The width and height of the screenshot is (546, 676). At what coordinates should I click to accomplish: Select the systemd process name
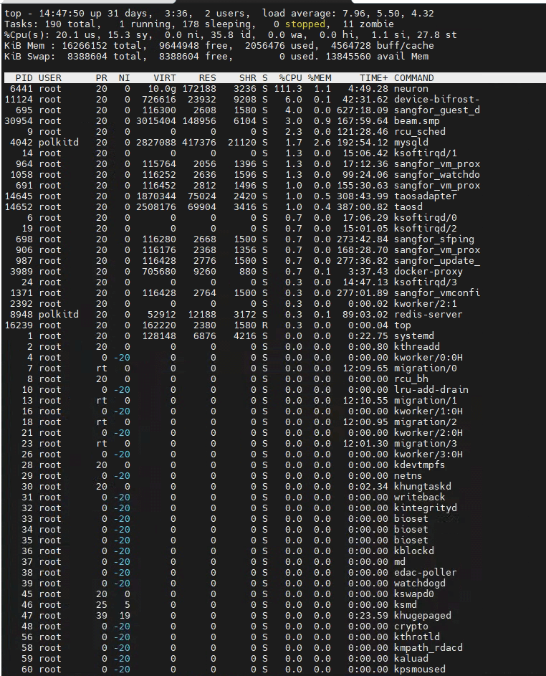point(413,336)
